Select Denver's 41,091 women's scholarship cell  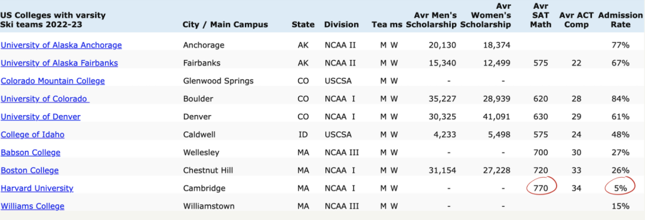pos(496,117)
